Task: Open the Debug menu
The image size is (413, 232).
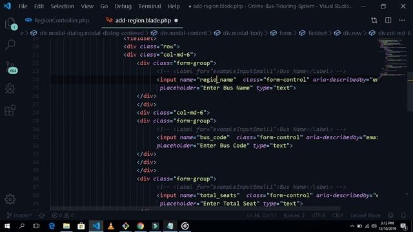Action: (x=123, y=6)
